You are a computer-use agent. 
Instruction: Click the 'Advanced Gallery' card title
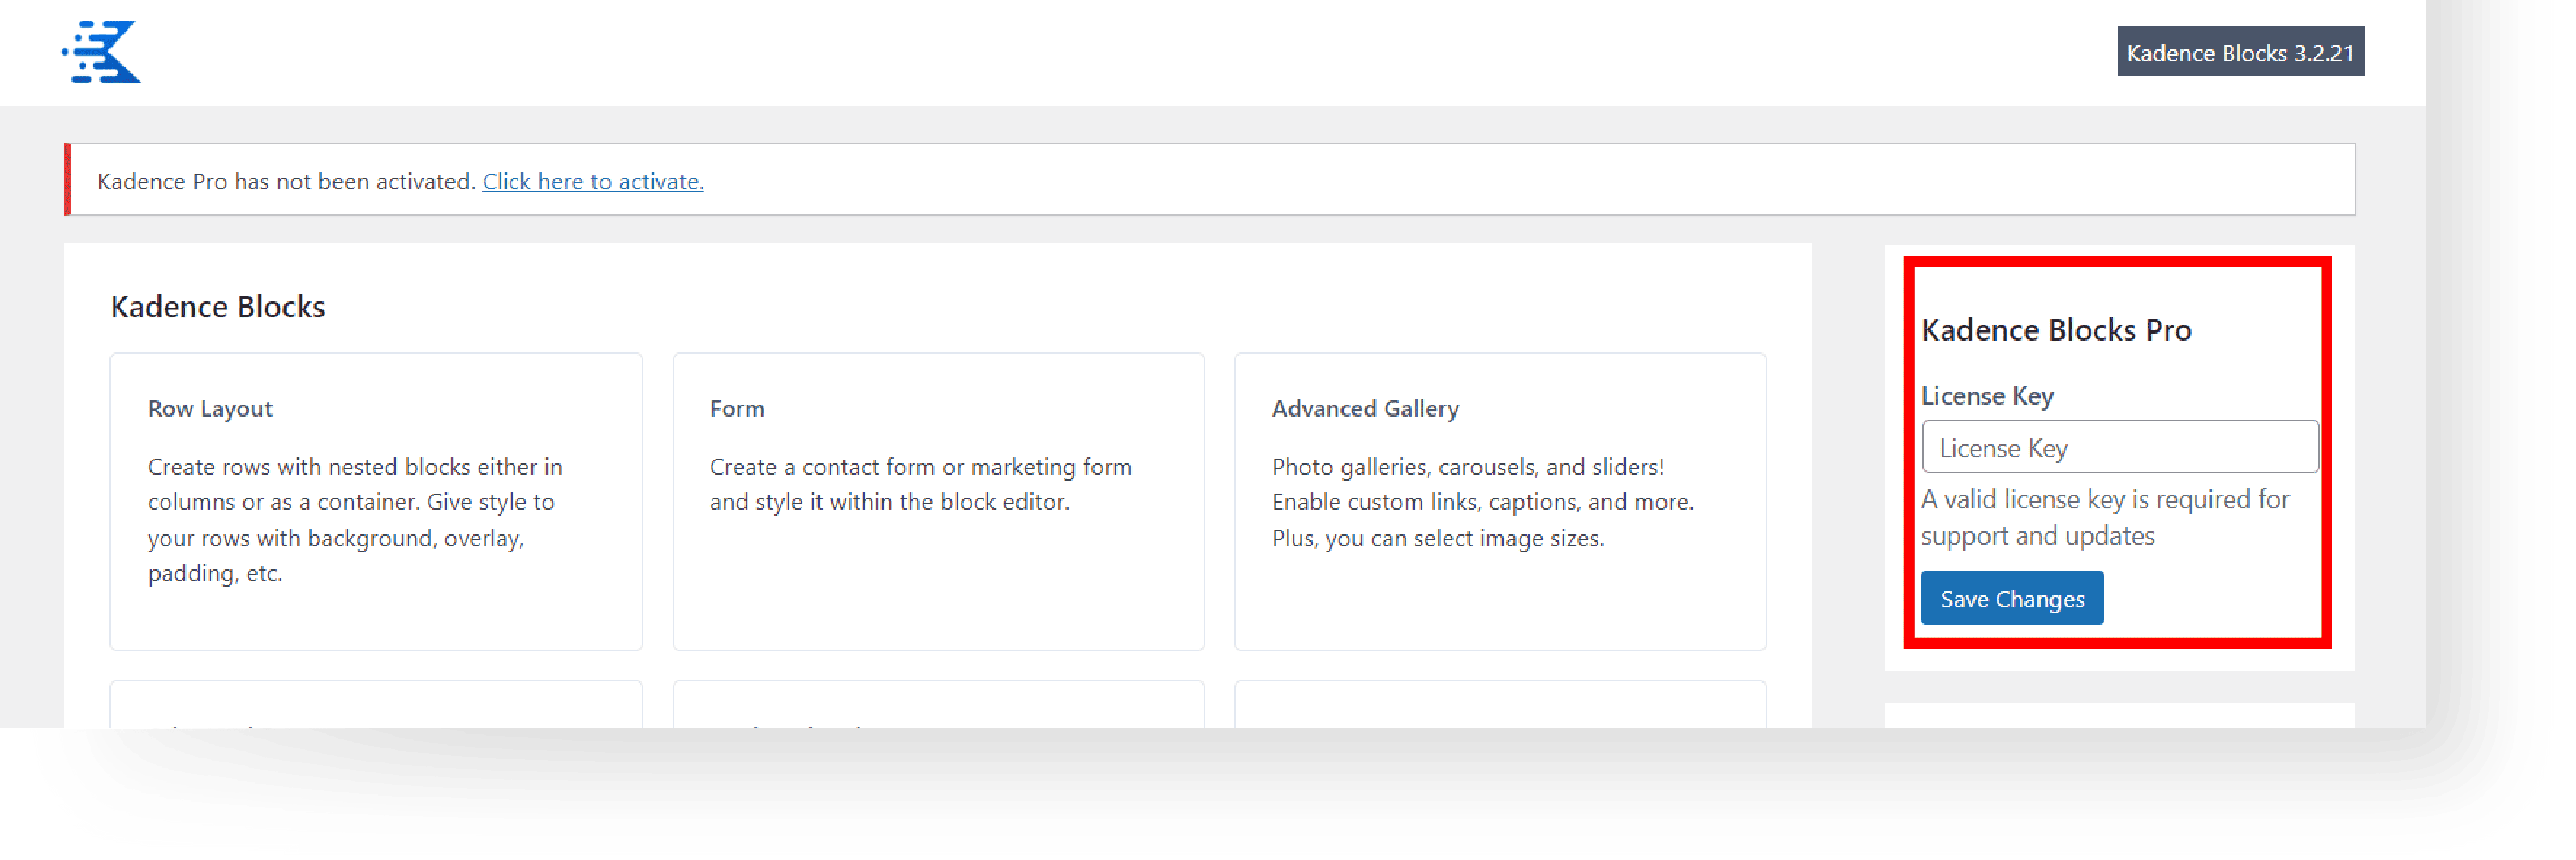coord(1365,408)
